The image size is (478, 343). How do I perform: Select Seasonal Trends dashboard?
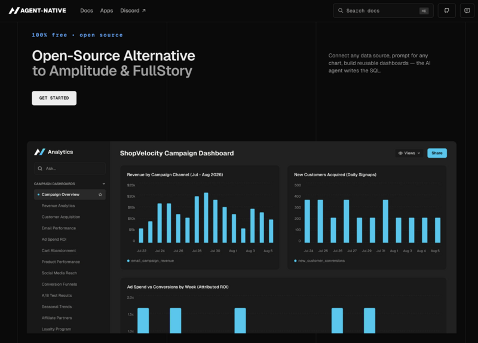(x=57, y=307)
